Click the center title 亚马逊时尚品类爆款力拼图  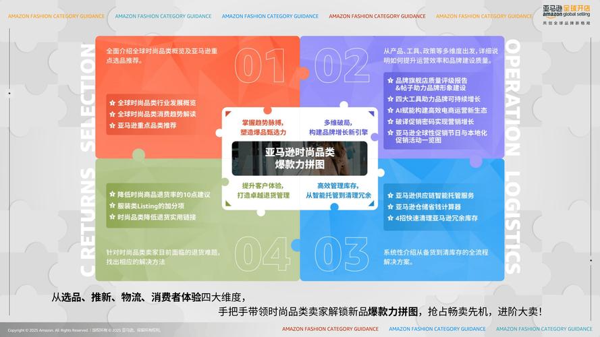pos(300,158)
